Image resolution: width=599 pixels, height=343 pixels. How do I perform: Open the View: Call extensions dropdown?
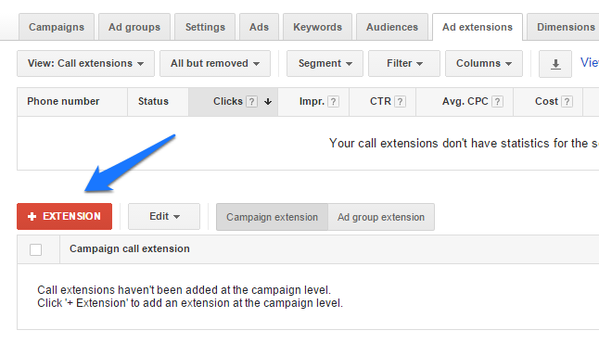coord(85,63)
